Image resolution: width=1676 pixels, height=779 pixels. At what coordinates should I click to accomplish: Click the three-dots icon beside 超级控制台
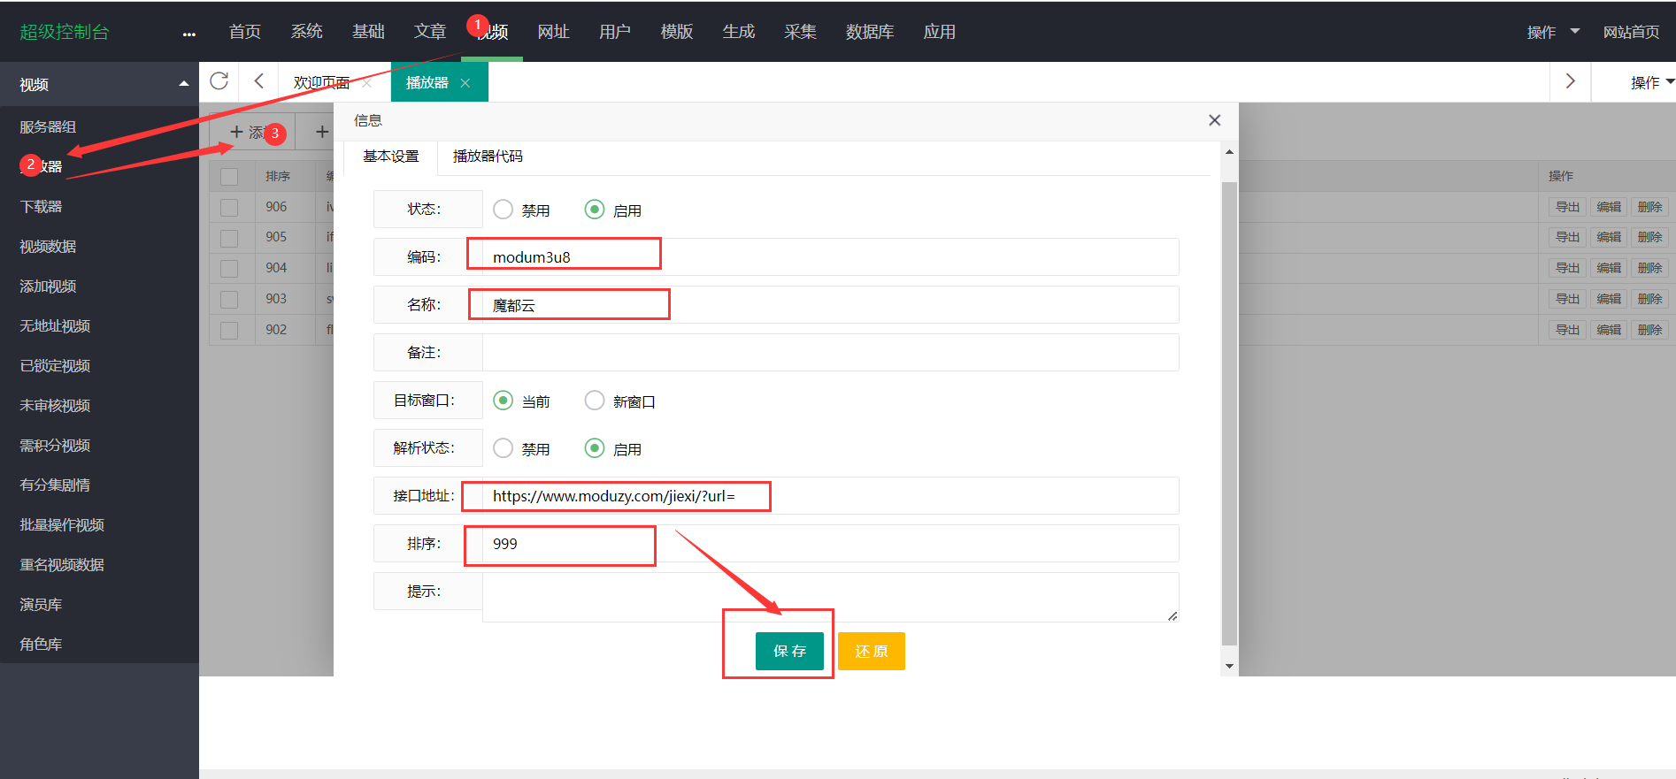188,34
